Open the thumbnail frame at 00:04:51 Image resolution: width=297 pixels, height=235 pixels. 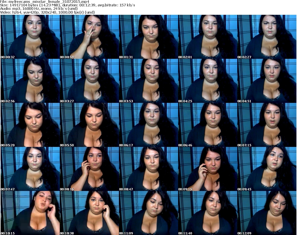coord(267,81)
